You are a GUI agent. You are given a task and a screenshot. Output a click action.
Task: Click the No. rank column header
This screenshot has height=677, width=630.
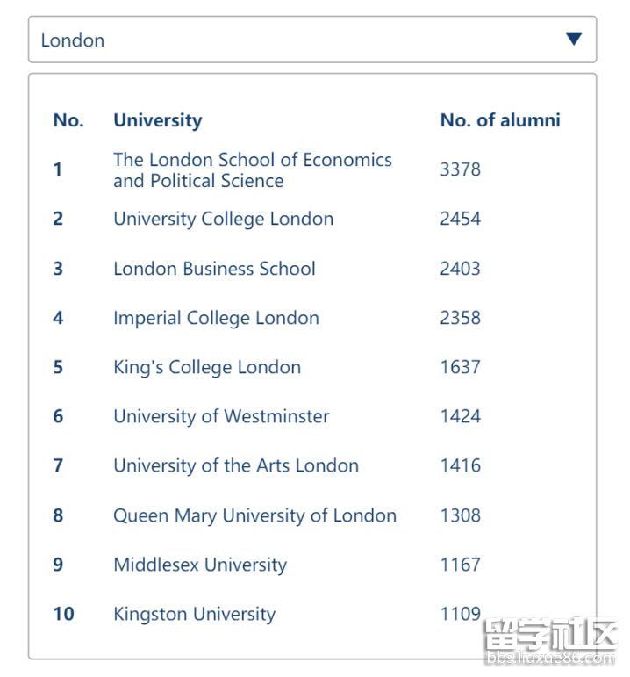pyautogui.click(x=68, y=120)
